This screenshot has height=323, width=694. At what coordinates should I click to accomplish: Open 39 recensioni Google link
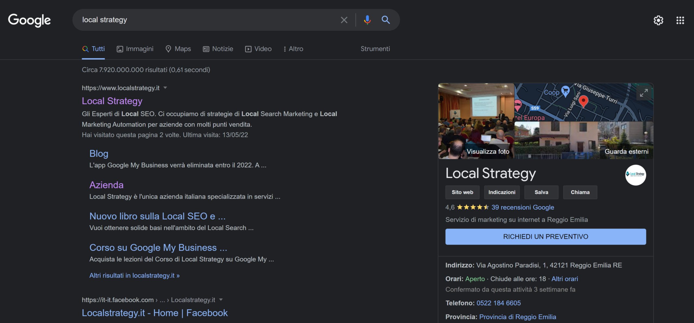click(x=523, y=207)
